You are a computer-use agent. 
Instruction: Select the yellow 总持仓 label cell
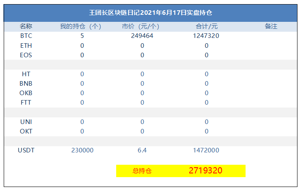coord(142,171)
